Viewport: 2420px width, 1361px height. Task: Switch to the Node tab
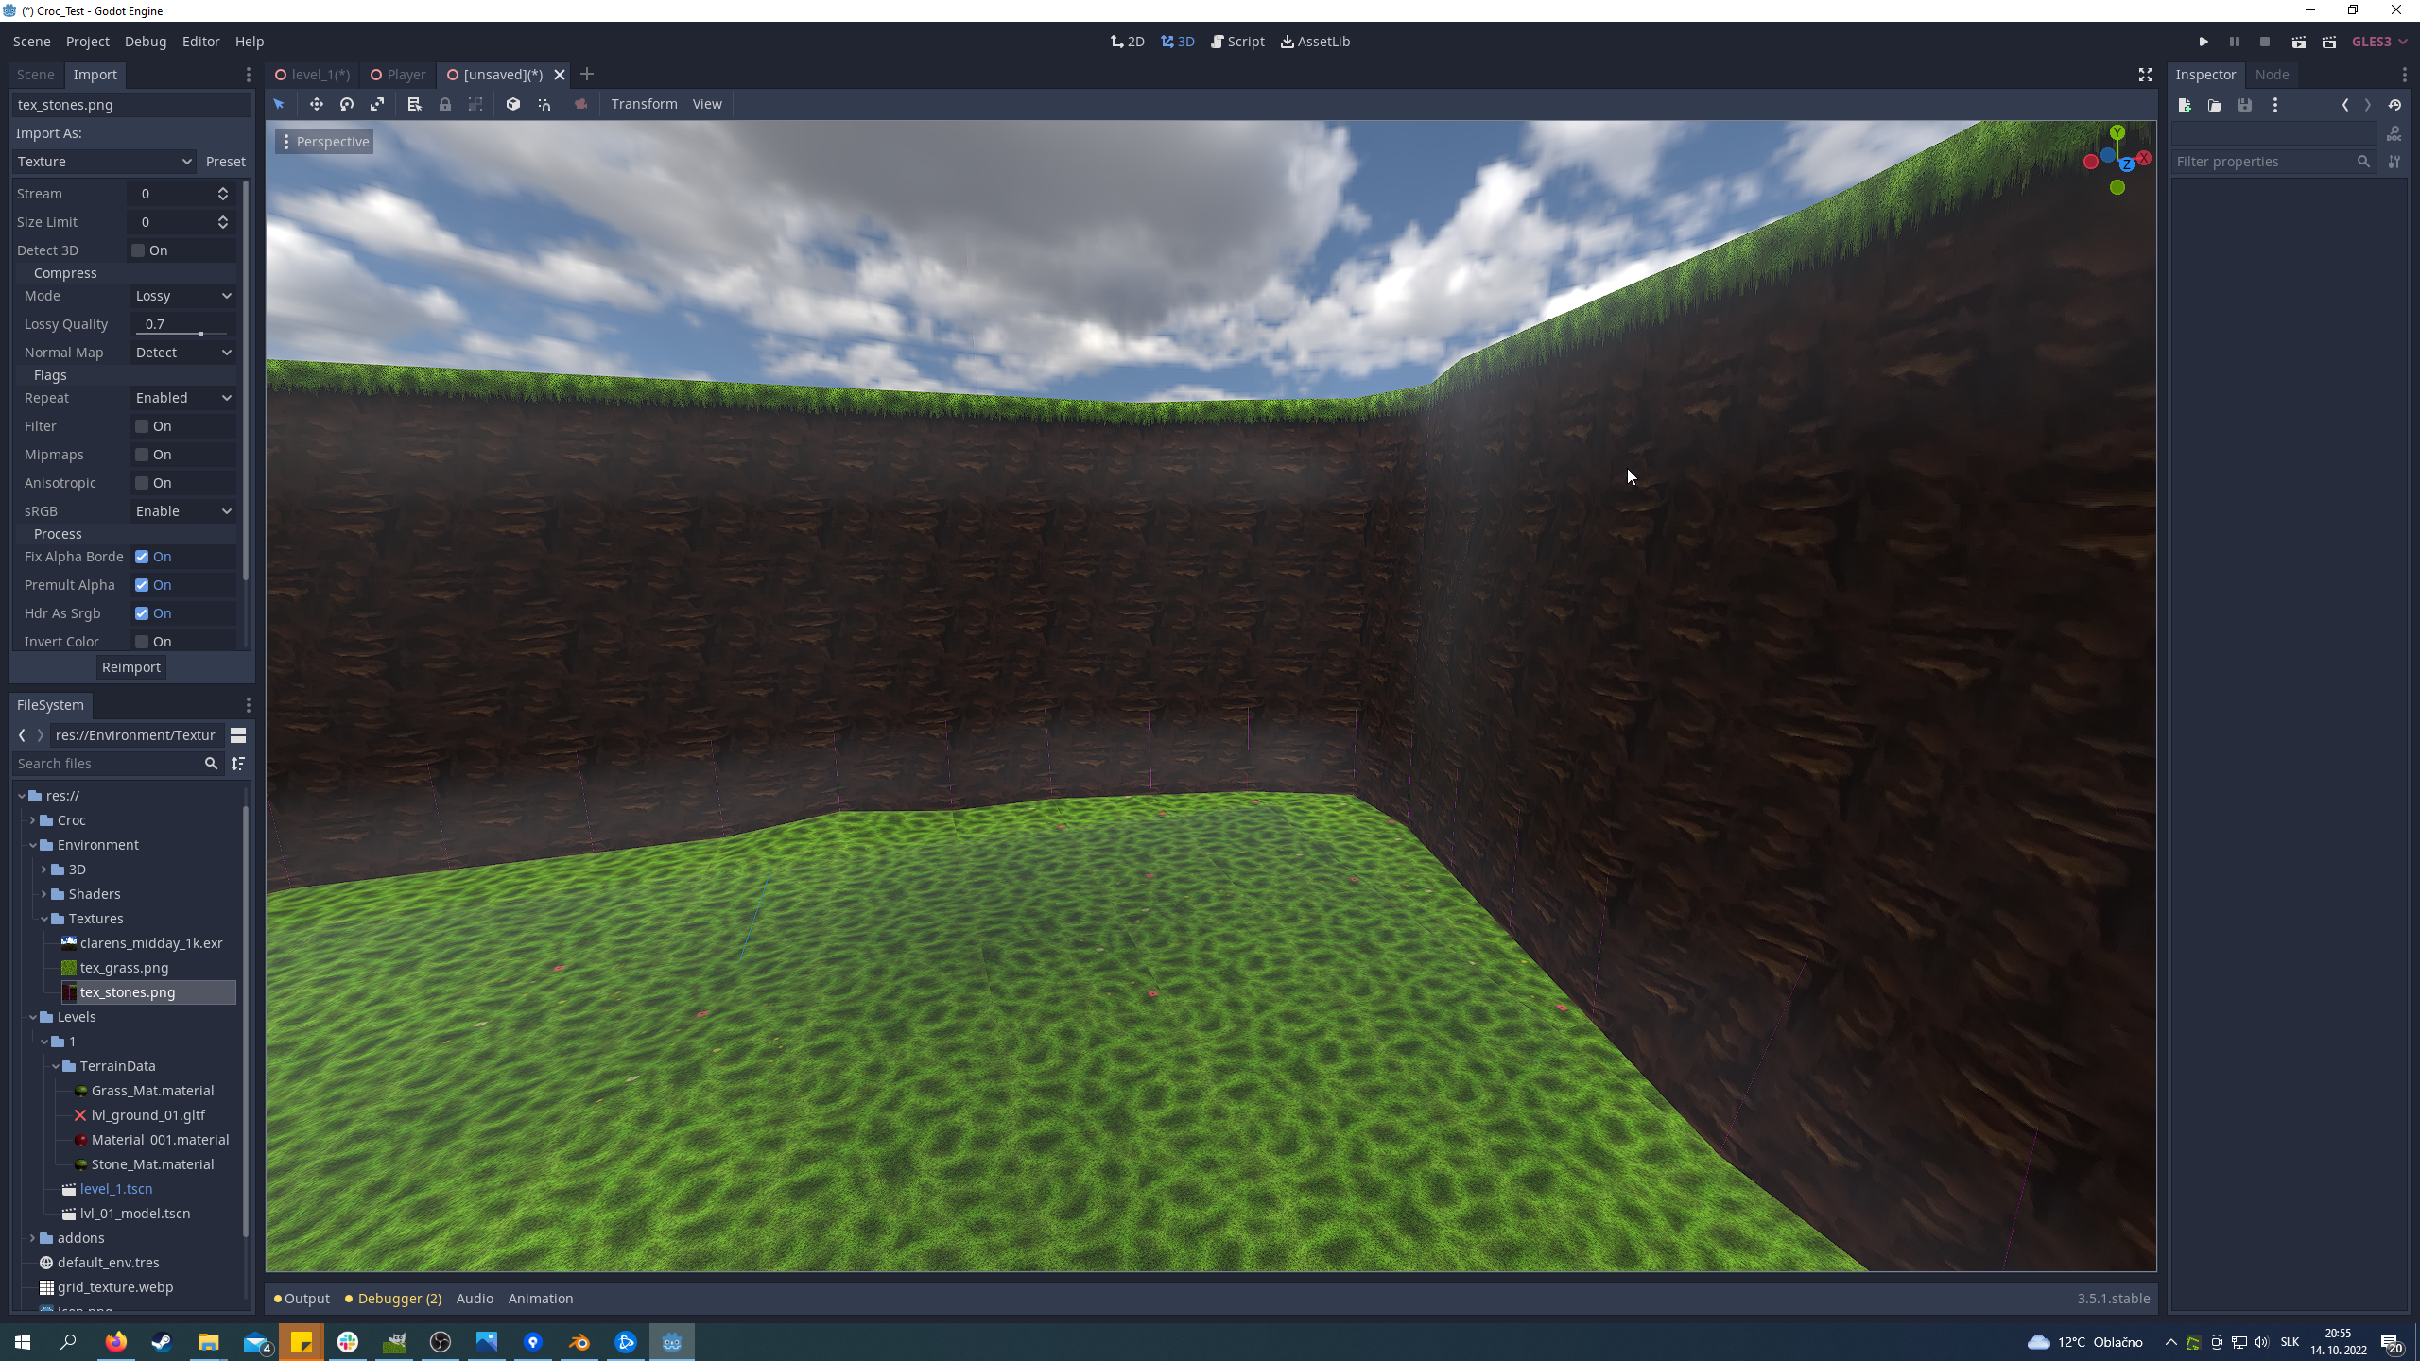pos(2272,75)
